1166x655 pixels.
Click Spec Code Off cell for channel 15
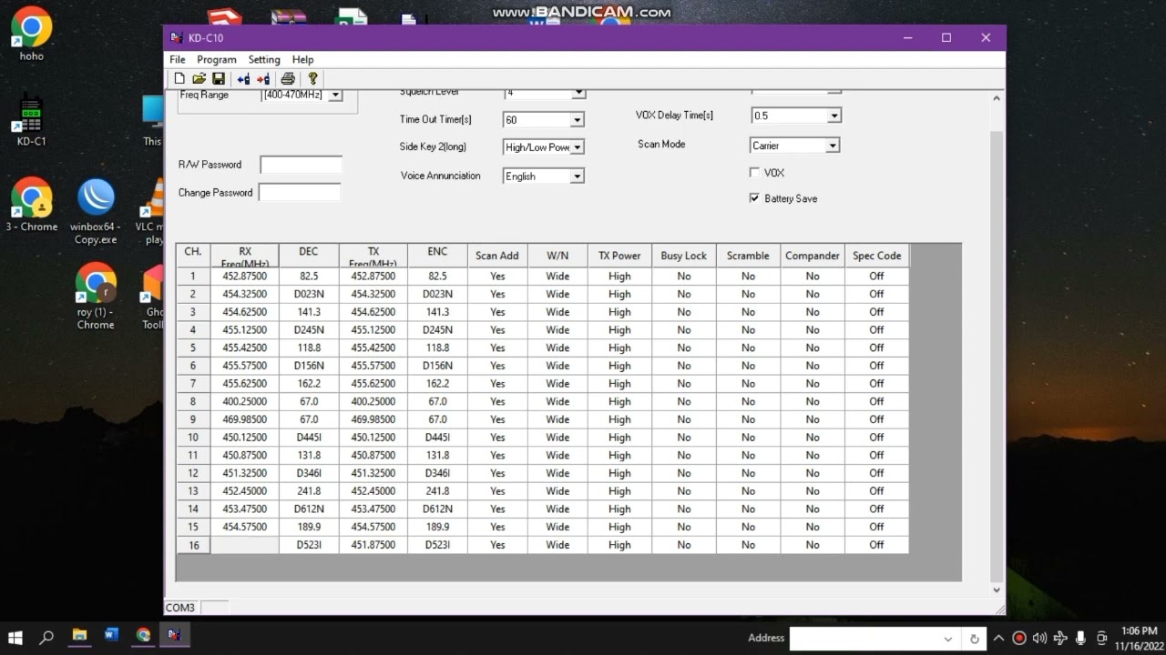(x=876, y=527)
